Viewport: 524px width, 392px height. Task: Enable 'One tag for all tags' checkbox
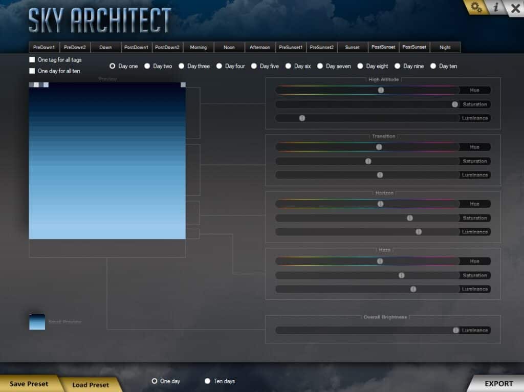(x=32, y=60)
